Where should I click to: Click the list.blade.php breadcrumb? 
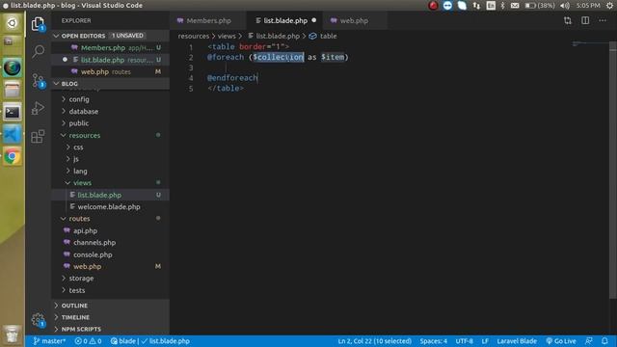click(274, 36)
